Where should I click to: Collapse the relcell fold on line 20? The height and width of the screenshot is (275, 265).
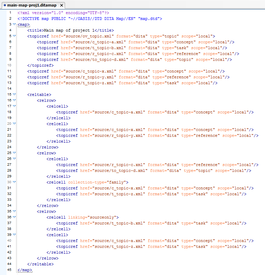point(14,124)
